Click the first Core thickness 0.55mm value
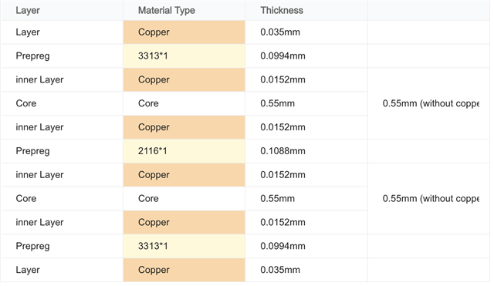 pyautogui.click(x=278, y=103)
